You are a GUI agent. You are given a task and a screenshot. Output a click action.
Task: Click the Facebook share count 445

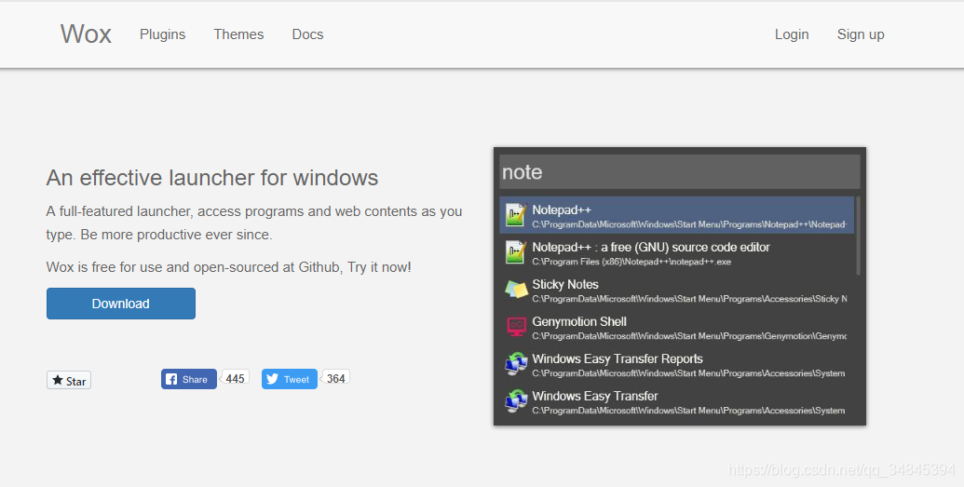pyautogui.click(x=235, y=379)
